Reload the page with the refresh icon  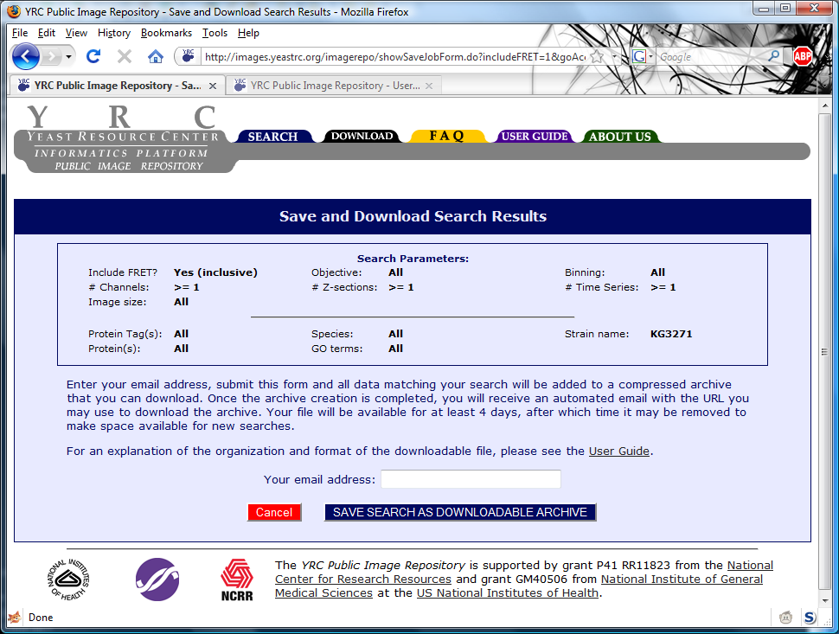(93, 57)
